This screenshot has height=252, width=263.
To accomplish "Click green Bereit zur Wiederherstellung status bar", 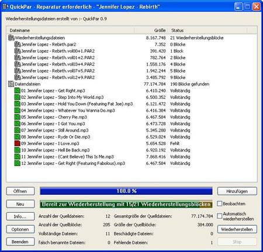I will (126, 204).
